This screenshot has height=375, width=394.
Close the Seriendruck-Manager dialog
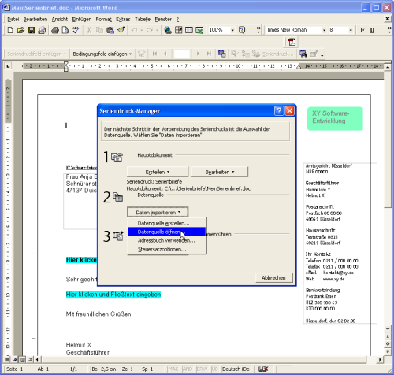[289, 111]
